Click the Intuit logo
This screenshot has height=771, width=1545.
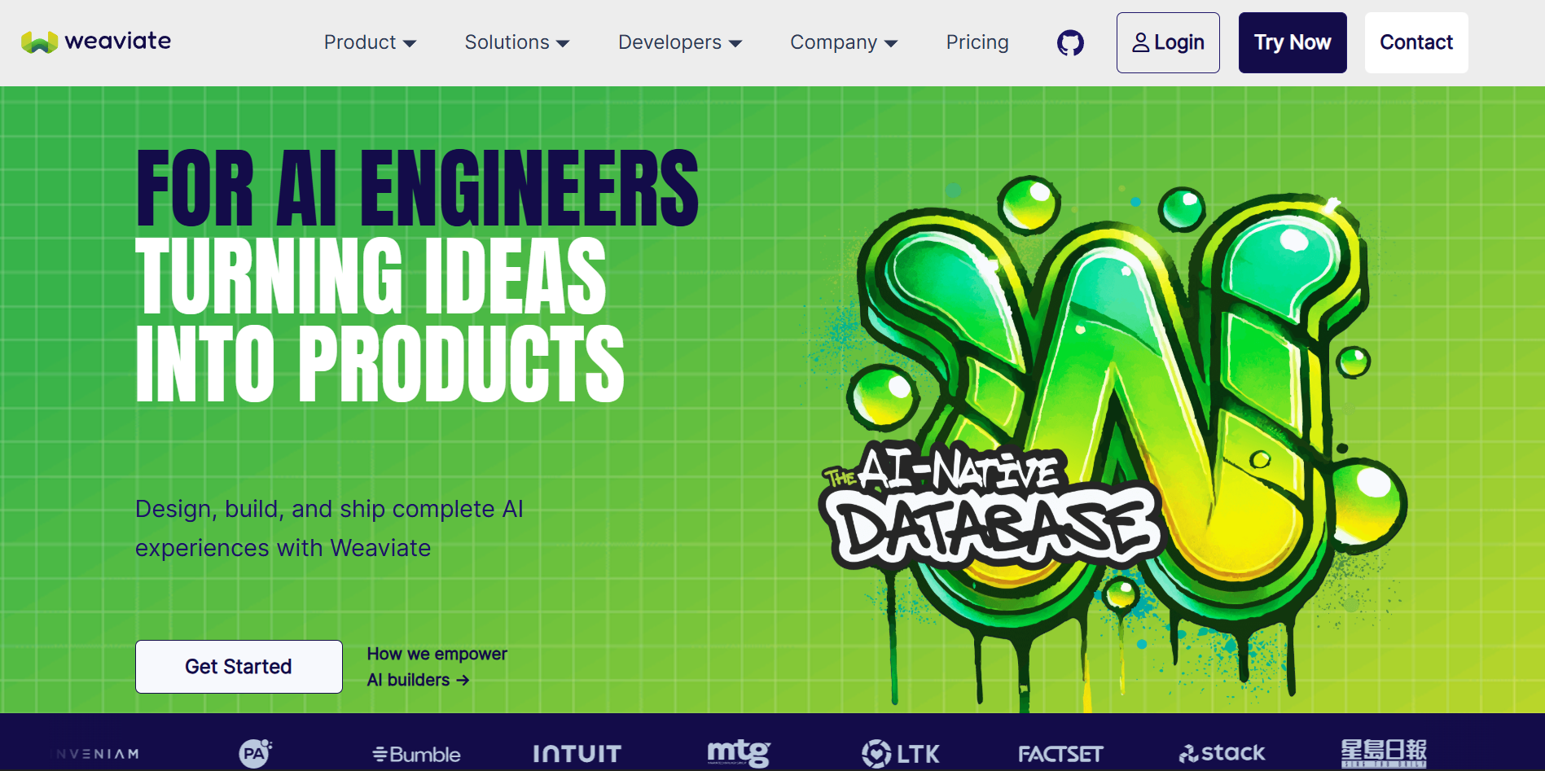pyautogui.click(x=577, y=754)
